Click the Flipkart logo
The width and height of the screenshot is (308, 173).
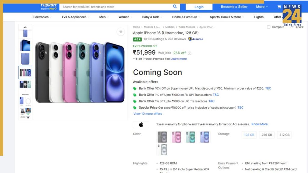point(48,6)
